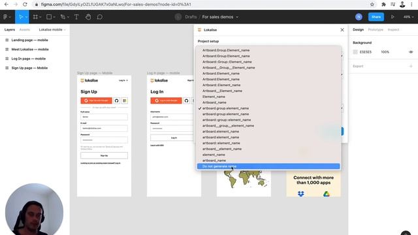Bookmark this page with the star icon
The height and width of the screenshot is (235, 418).
(372, 5)
